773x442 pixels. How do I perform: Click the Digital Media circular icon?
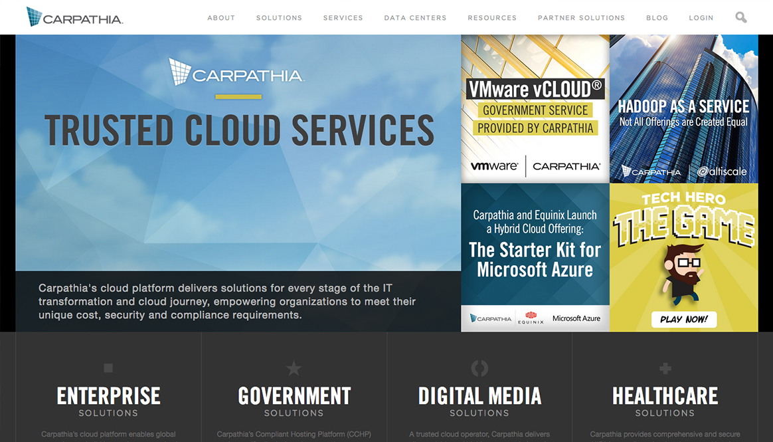[479, 368]
